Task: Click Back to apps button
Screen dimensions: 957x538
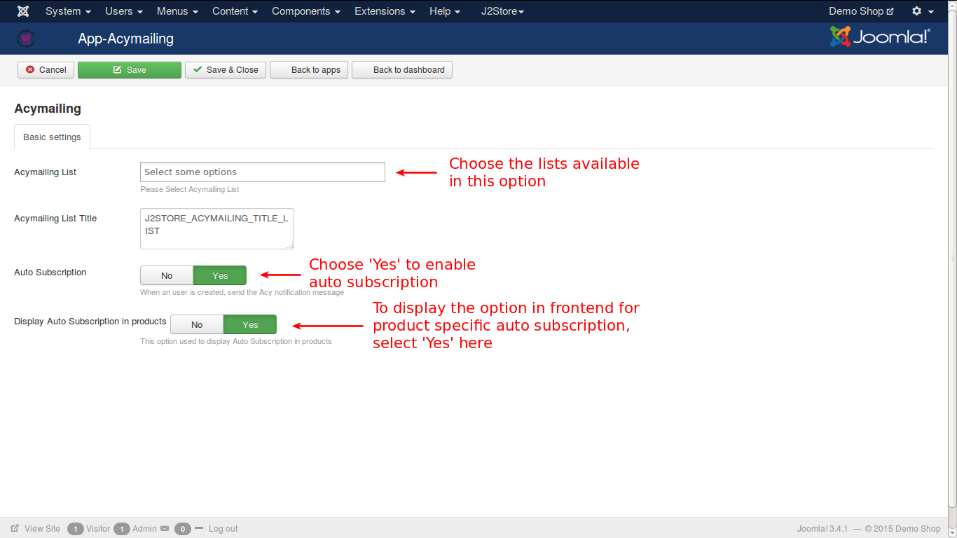Action: click(x=309, y=69)
